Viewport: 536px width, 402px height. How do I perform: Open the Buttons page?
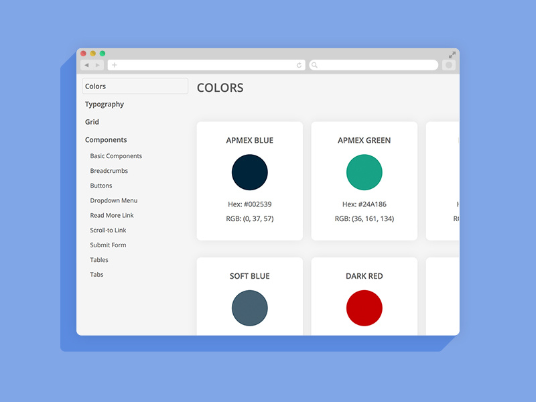(x=101, y=186)
